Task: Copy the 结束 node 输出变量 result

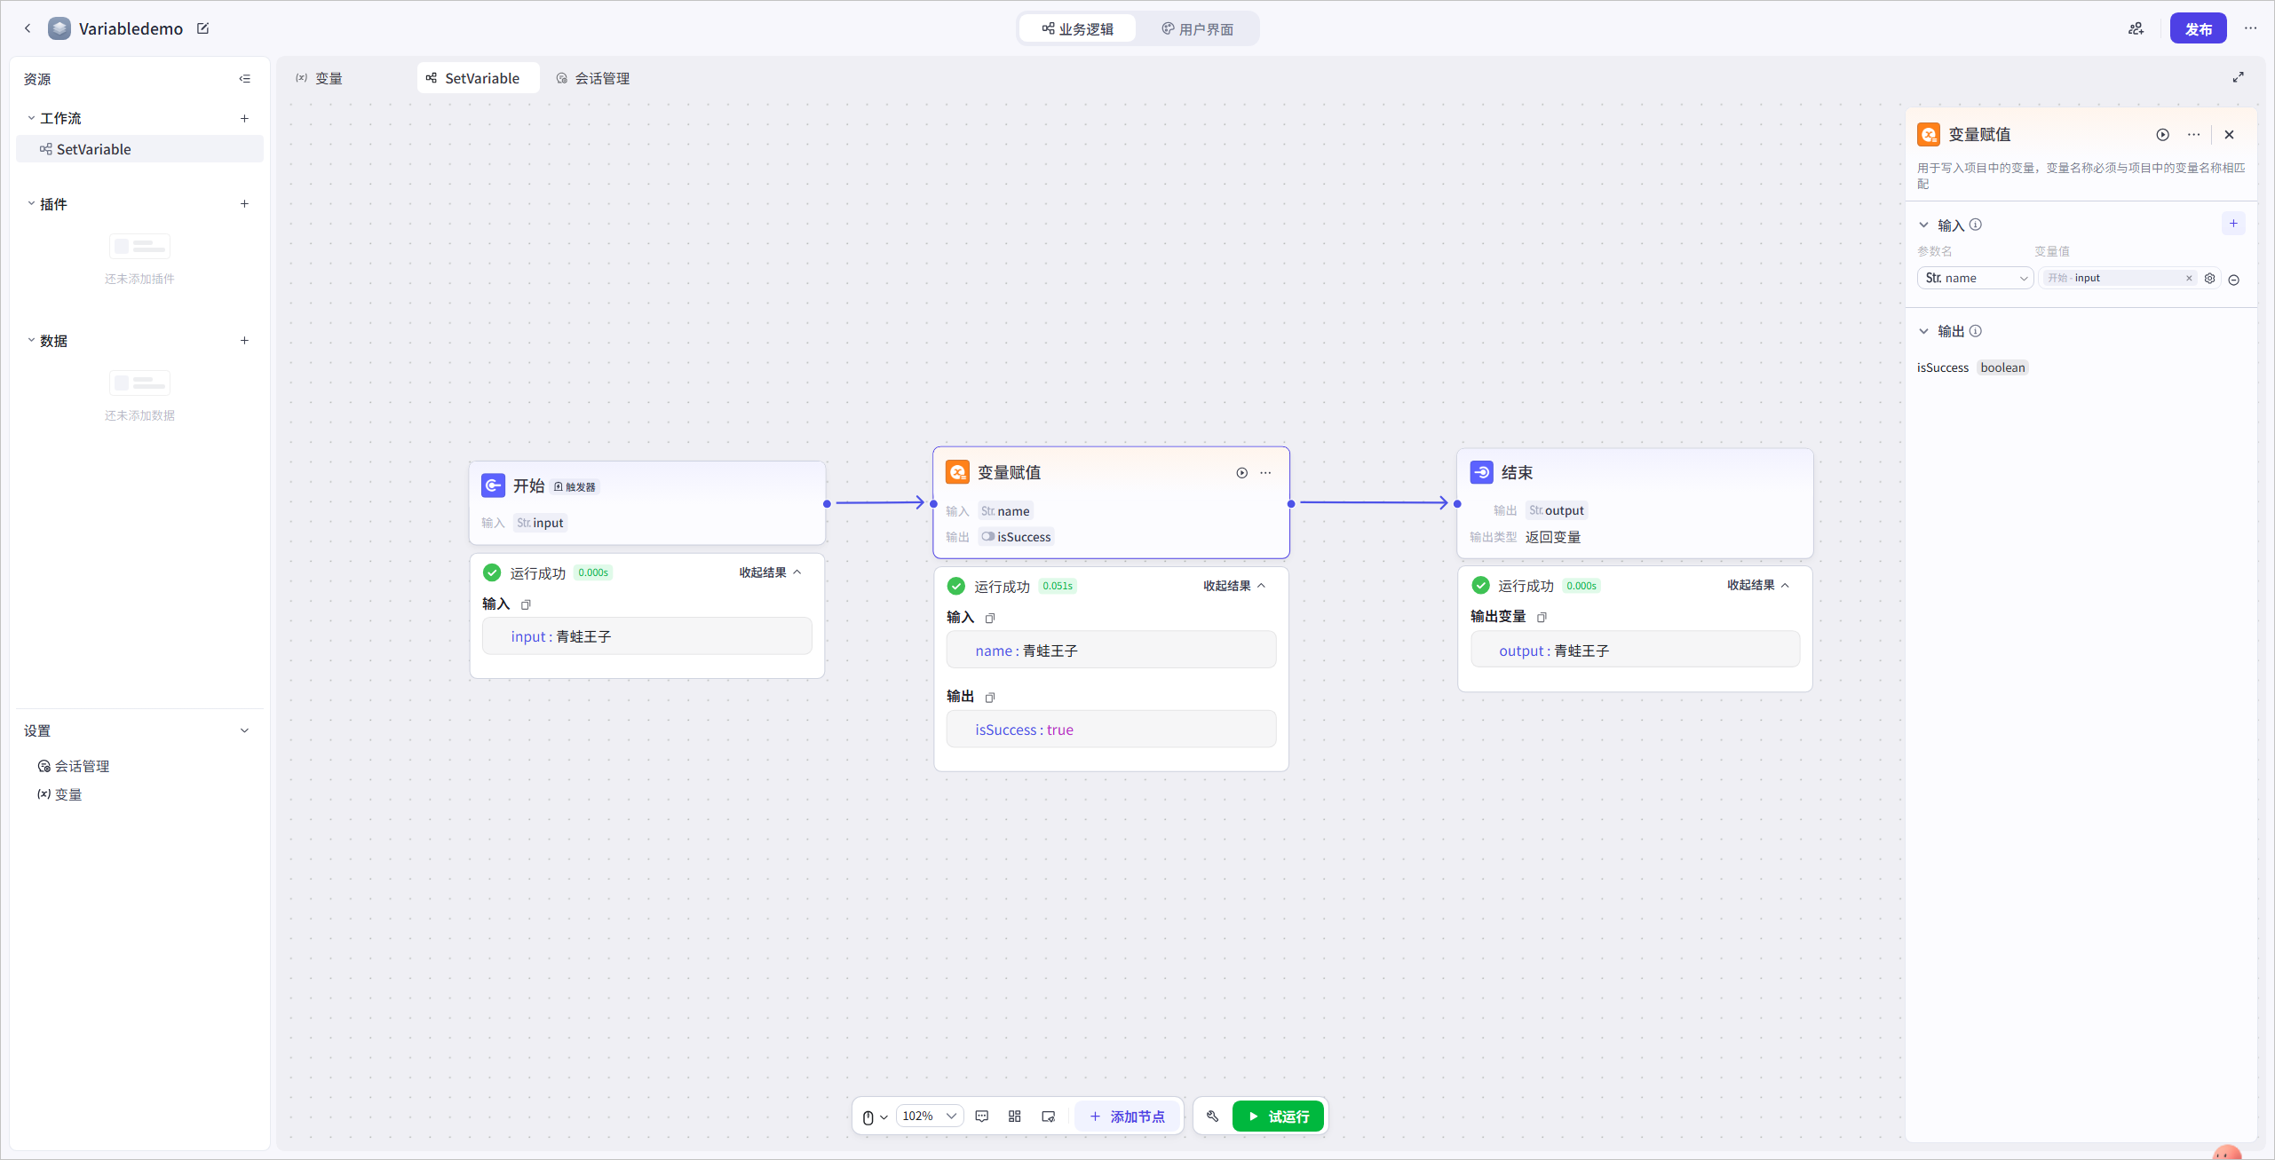Action: tap(1542, 617)
